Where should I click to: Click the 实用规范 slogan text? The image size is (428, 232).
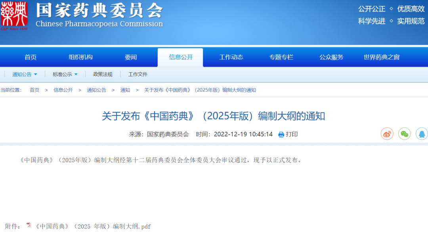[411, 21]
